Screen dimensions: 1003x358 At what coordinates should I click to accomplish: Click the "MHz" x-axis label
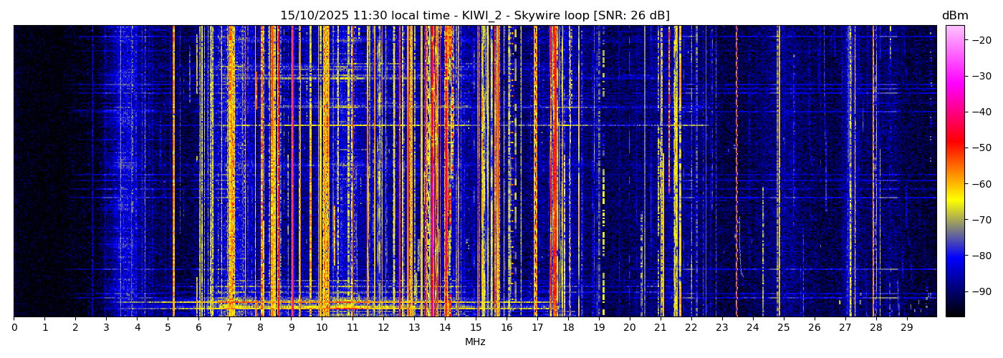click(x=475, y=342)
